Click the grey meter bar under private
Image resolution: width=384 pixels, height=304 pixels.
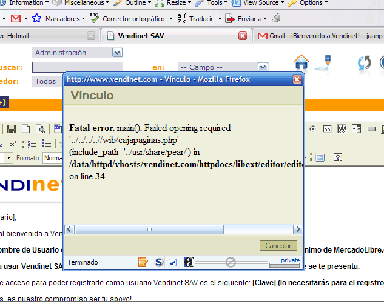point(285,266)
